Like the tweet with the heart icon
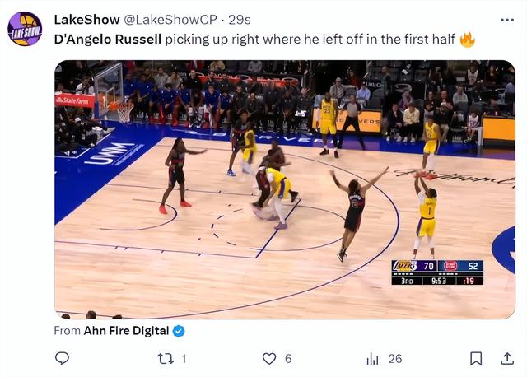Image resolution: width=527 pixels, height=377 pixels. [269, 359]
